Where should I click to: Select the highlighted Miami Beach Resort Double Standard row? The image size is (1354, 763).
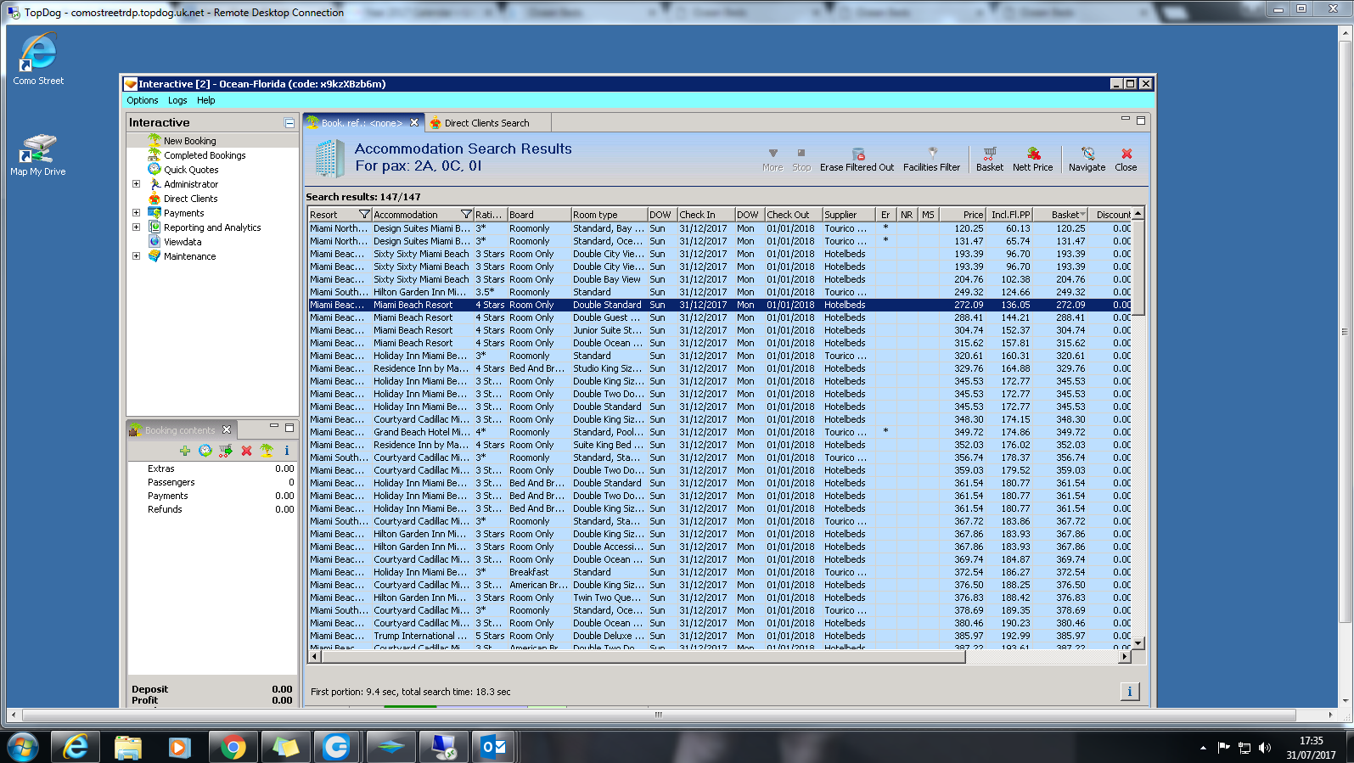720,305
